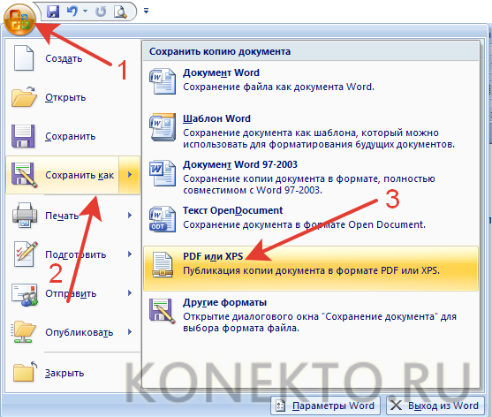Viewport: 492px width, 417px height.
Task: Choose Закрыть to close the document
Action: click(x=72, y=373)
